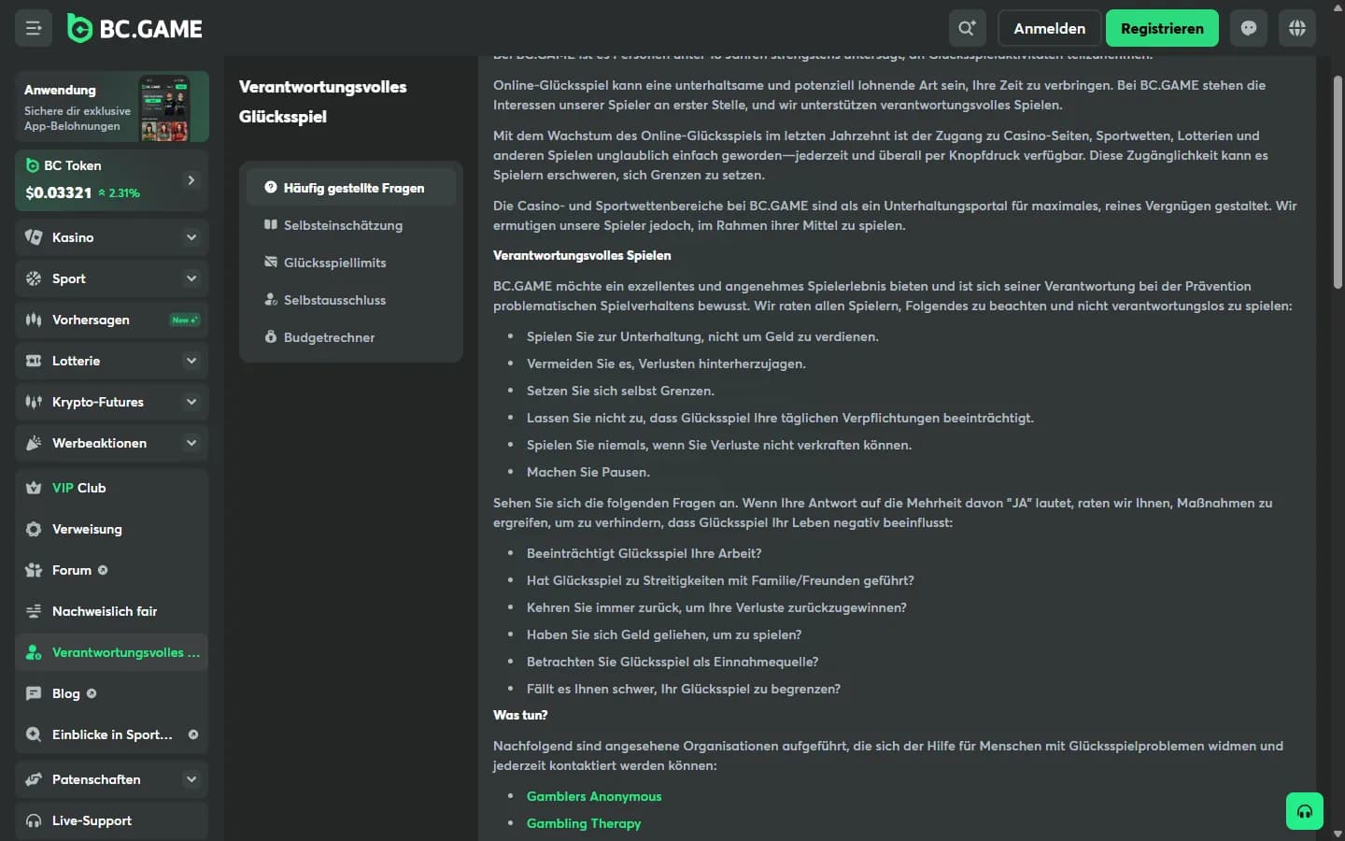1345x841 pixels.
Task: Click the Vorhersagen New badge
Action: point(185,320)
